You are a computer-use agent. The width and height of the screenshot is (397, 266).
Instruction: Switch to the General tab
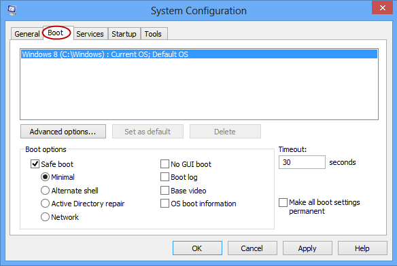27,34
